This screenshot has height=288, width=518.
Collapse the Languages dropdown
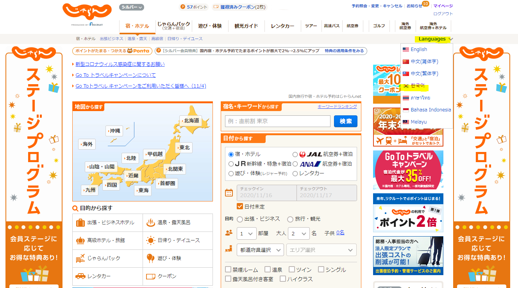435,39
